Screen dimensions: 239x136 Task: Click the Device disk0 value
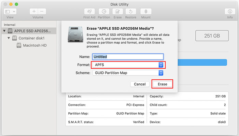222,122
